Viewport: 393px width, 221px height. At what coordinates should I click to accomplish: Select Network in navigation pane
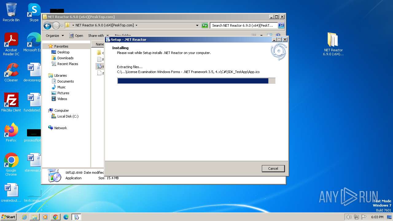[60, 128]
